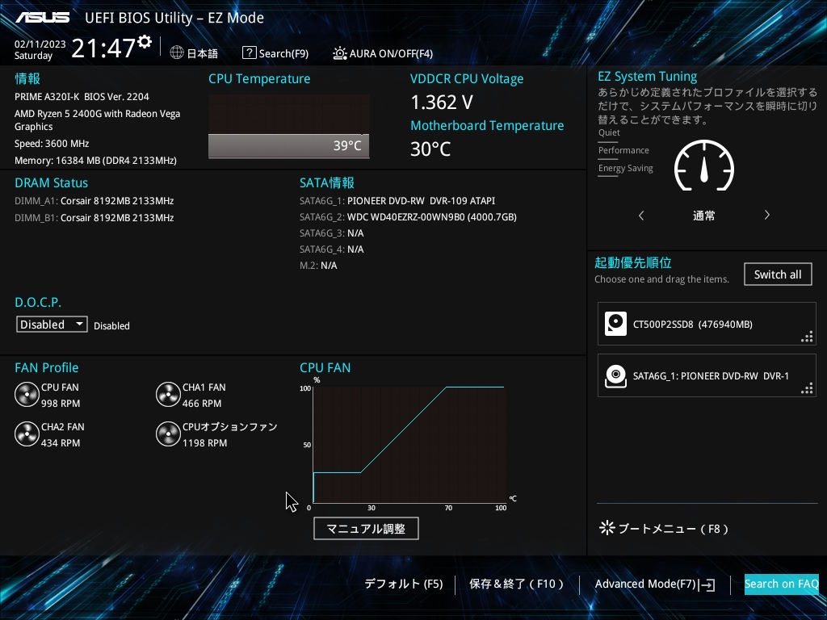Click the CHA2 FAN spinner icon
This screenshot has width=827, height=620.
27,434
